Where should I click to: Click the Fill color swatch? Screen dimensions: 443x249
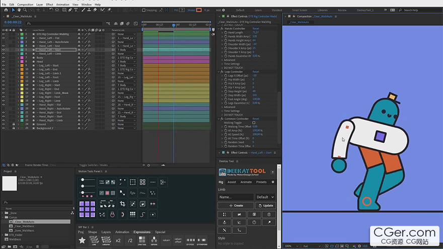[x=182, y=10]
